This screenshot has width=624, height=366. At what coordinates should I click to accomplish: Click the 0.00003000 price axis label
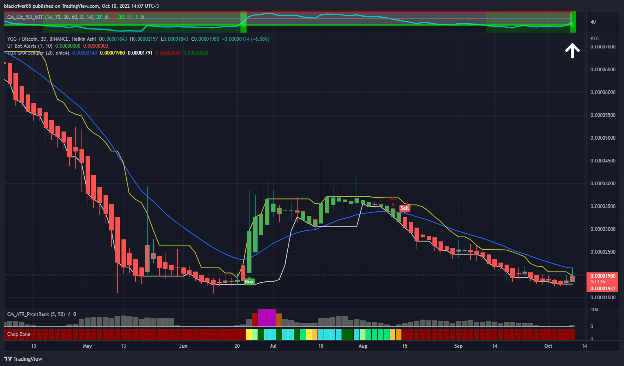[x=603, y=229]
